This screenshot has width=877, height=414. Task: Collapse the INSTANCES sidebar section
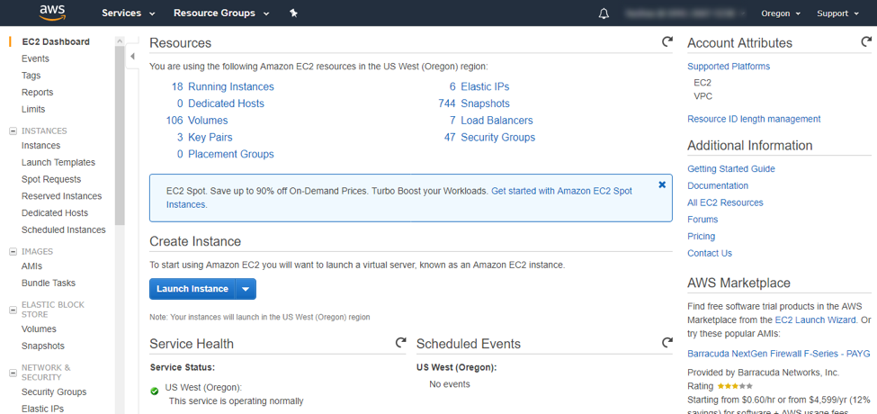[x=13, y=130]
